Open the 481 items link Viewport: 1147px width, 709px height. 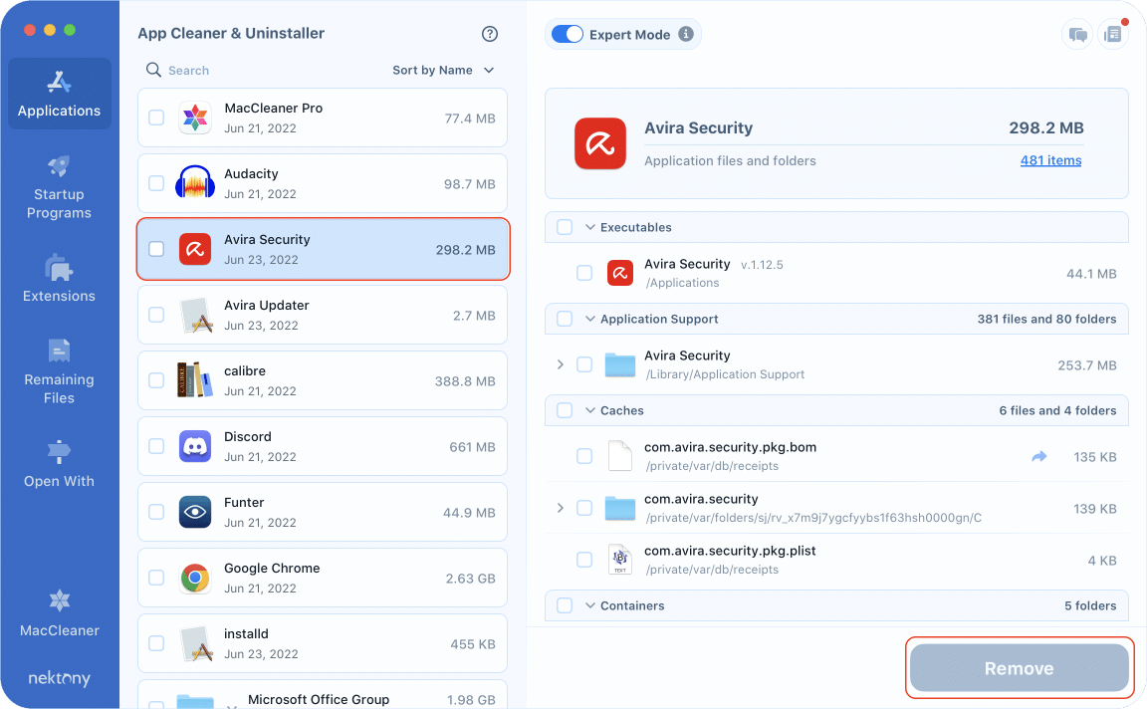1050,160
